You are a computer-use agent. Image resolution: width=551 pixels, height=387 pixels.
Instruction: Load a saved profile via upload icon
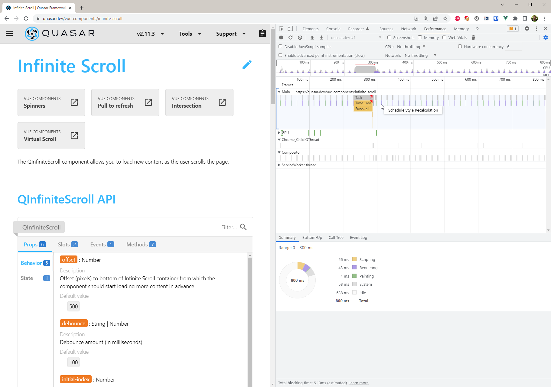pyautogui.click(x=312, y=37)
